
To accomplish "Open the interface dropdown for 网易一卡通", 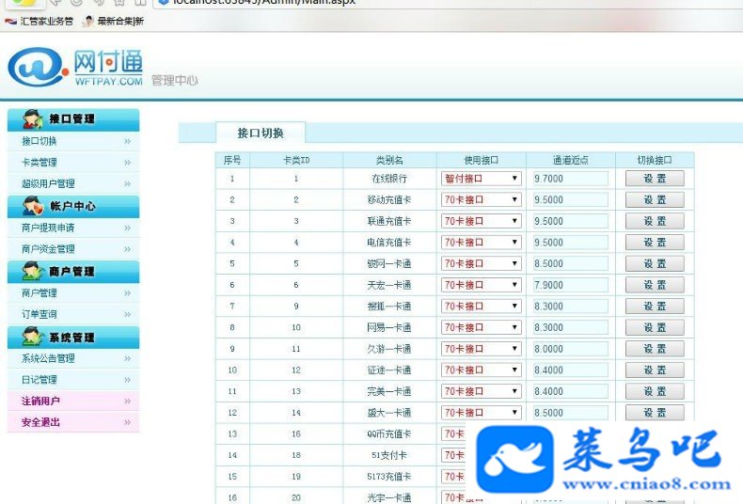I will pyautogui.click(x=481, y=327).
